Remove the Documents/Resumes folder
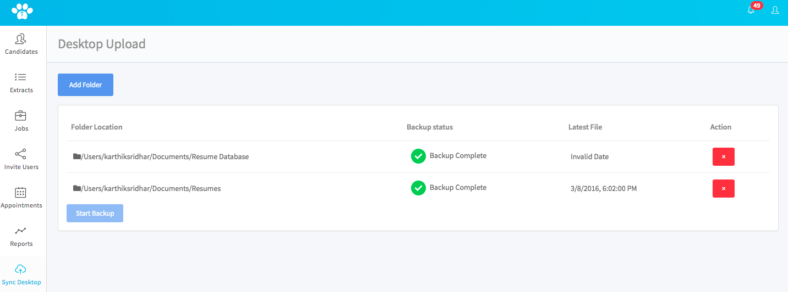The image size is (788, 292). pos(724,188)
